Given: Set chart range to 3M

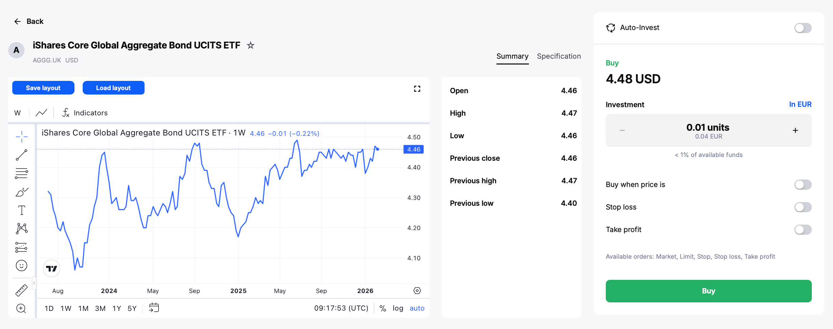Looking at the screenshot, I should click(x=100, y=309).
